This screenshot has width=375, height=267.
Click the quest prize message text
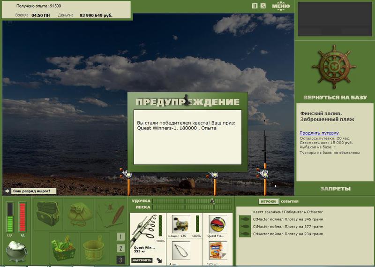(x=186, y=125)
